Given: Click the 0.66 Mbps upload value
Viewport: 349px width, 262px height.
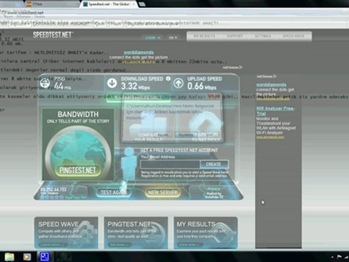Looking at the screenshot, I should (202, 86).
